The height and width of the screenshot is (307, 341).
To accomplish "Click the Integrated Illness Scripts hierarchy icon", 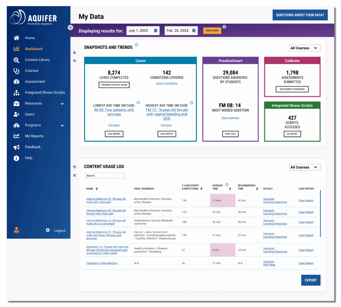I will (x=16, y=93).
